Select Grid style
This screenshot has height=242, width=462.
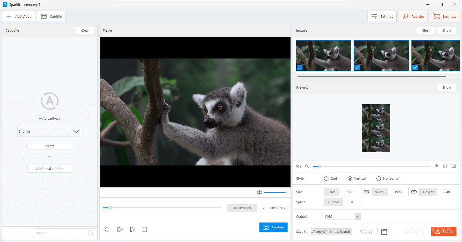331,178
